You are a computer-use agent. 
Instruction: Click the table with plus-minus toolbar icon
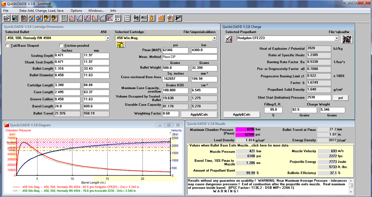click(117, 18)
